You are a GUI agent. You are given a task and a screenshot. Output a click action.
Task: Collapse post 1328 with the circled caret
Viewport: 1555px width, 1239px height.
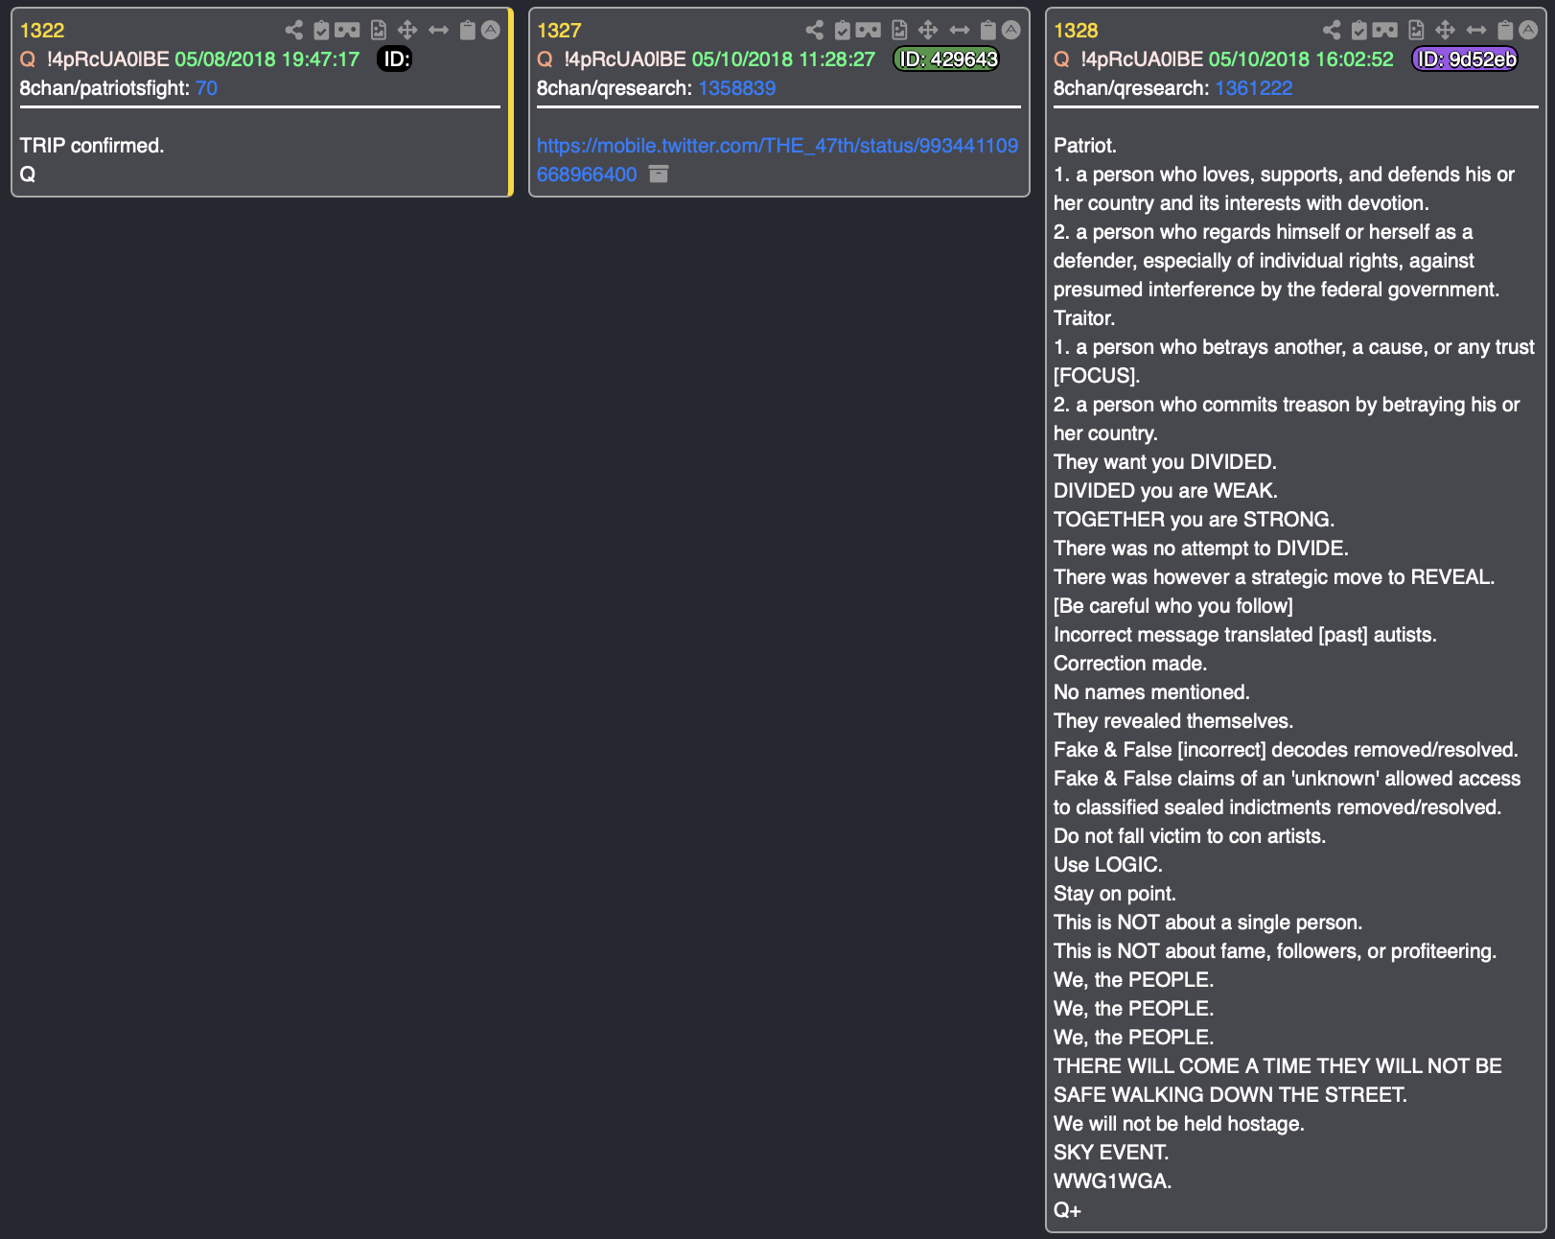(1528, 30)
